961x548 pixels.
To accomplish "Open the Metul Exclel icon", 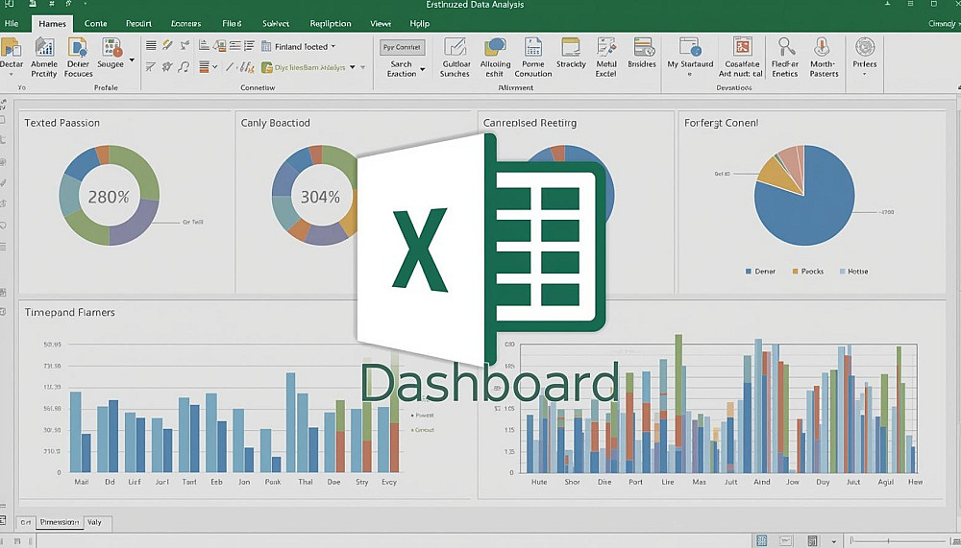I will pyautogui.click(x=606, y=47).
